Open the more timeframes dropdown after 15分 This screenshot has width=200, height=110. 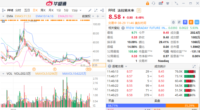[x=81, y=10]
